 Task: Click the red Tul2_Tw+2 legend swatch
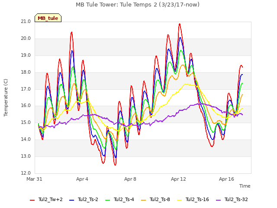pyautogui.click(x=32, y=200)
